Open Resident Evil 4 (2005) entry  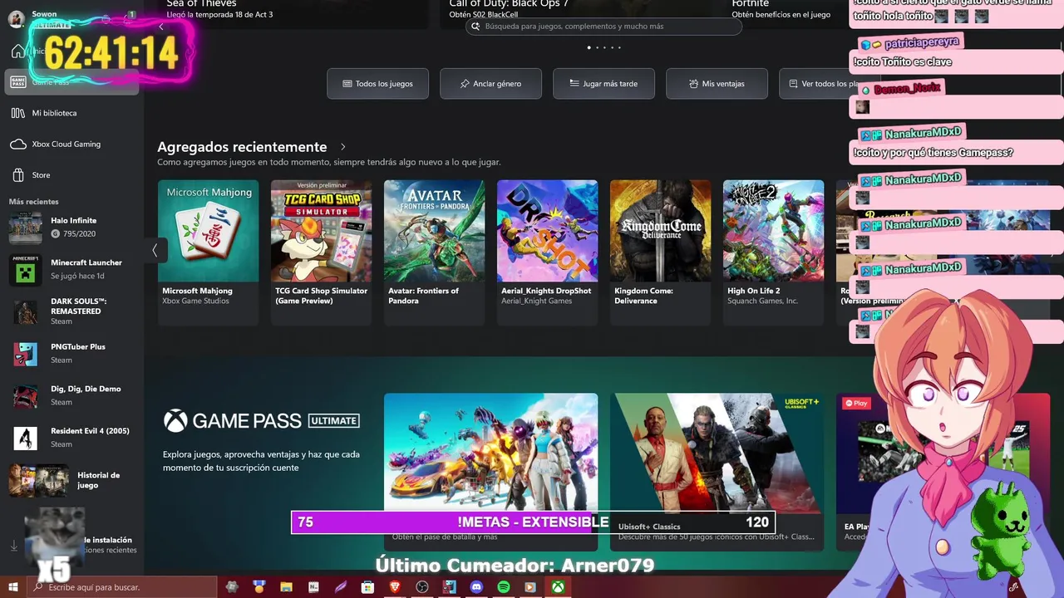tap(73, 437)
